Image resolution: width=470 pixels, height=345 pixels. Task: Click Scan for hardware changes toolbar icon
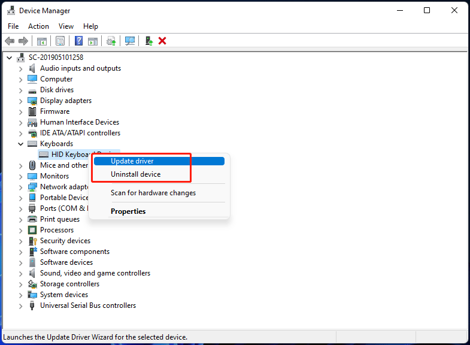click(x=129, y=41)
